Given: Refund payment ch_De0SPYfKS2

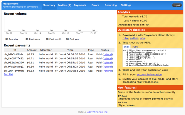Looking at the screenshot, I should 107,59.
